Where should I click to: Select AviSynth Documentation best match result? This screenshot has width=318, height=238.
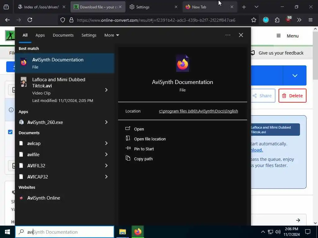click(x=65, y=63)
